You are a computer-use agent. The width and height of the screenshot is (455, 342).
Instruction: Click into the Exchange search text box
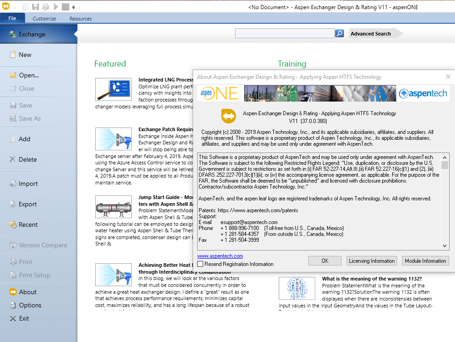pyautogui.click(x=285, y=33)
